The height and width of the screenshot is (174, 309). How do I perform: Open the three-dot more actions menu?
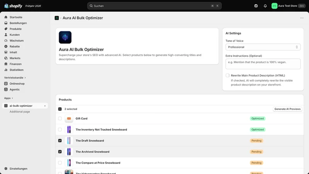pos(302,18)
